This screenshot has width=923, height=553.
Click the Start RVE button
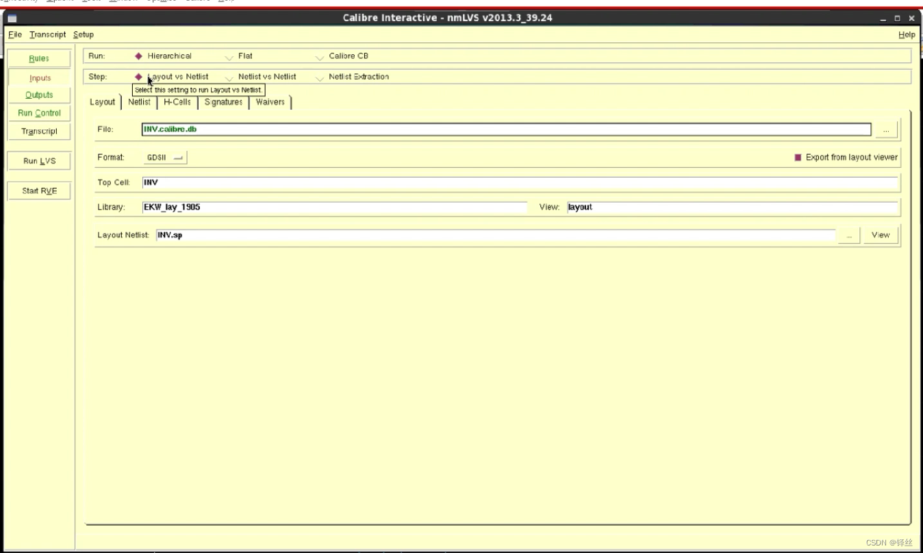tap(39, 191)
